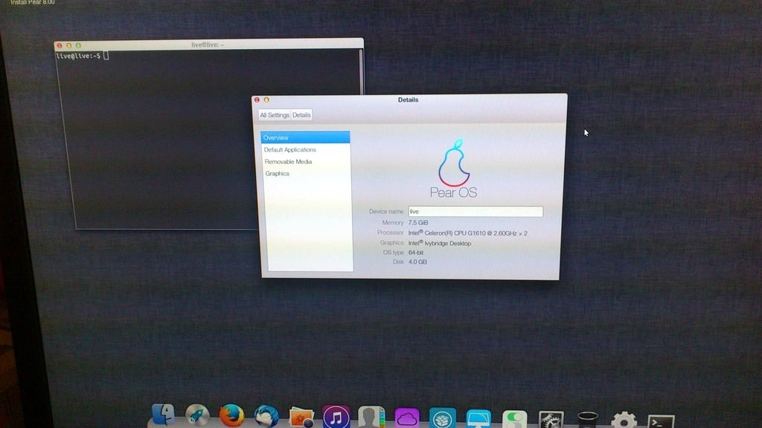Launch Thunderbird mail from the dock

[266, 416]
